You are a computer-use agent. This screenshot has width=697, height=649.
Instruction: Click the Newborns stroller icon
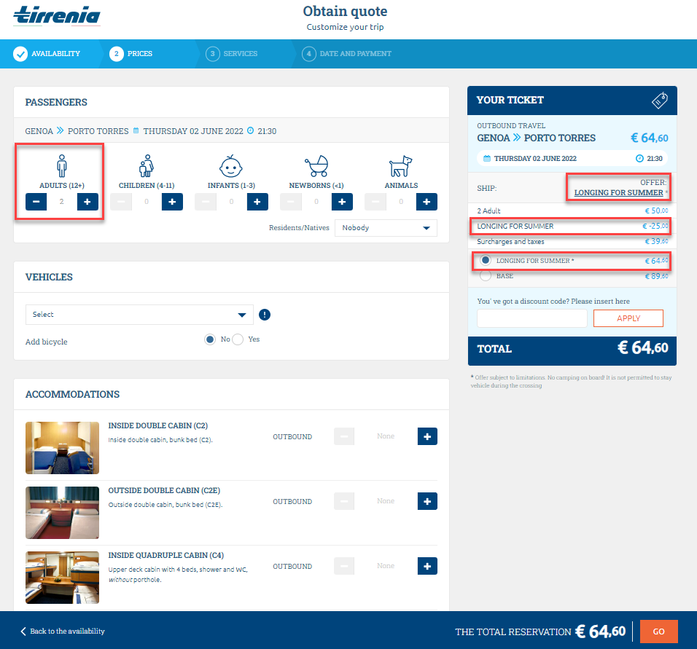(x=316, y=166)
